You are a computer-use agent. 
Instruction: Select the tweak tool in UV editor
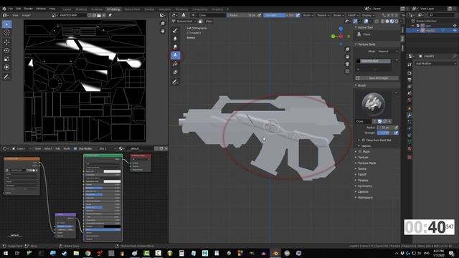click(x=6, y=24)
